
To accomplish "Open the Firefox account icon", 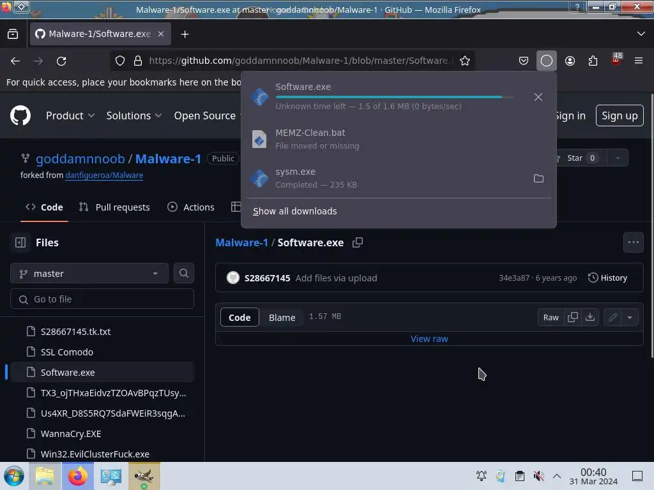I will 570,61.
